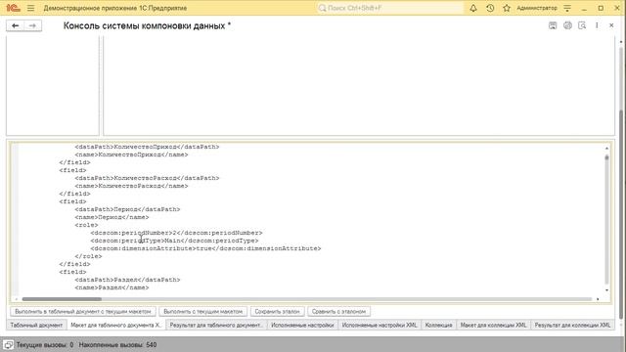Switch to Коллекция tab
626x352 pixels.
439,326
